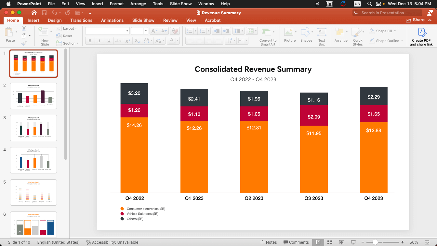Click the Save icon in title bar
The image size is (437, 246).
click(x=44, y=13)
